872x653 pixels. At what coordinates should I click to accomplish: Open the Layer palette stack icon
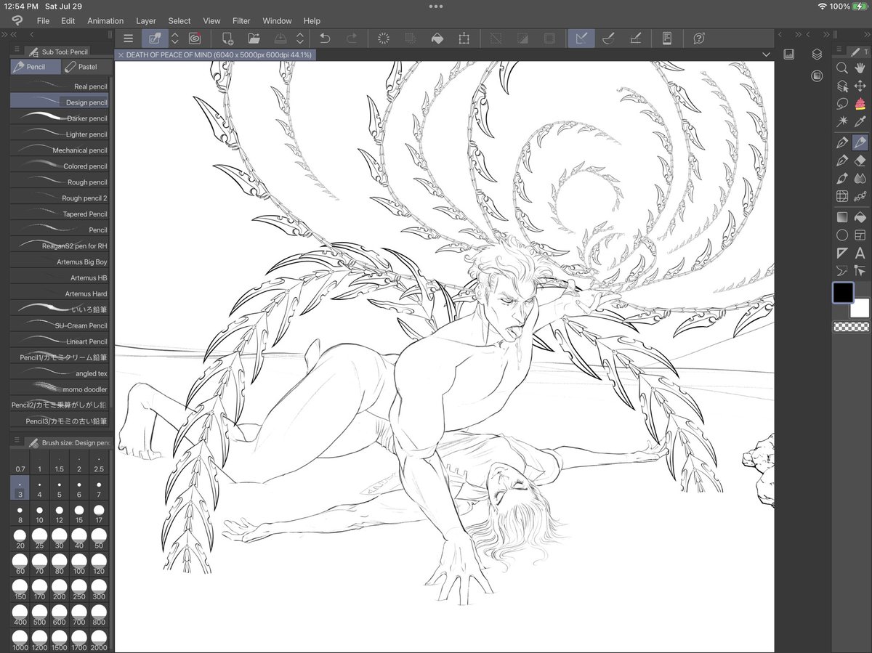coord(817,54)
